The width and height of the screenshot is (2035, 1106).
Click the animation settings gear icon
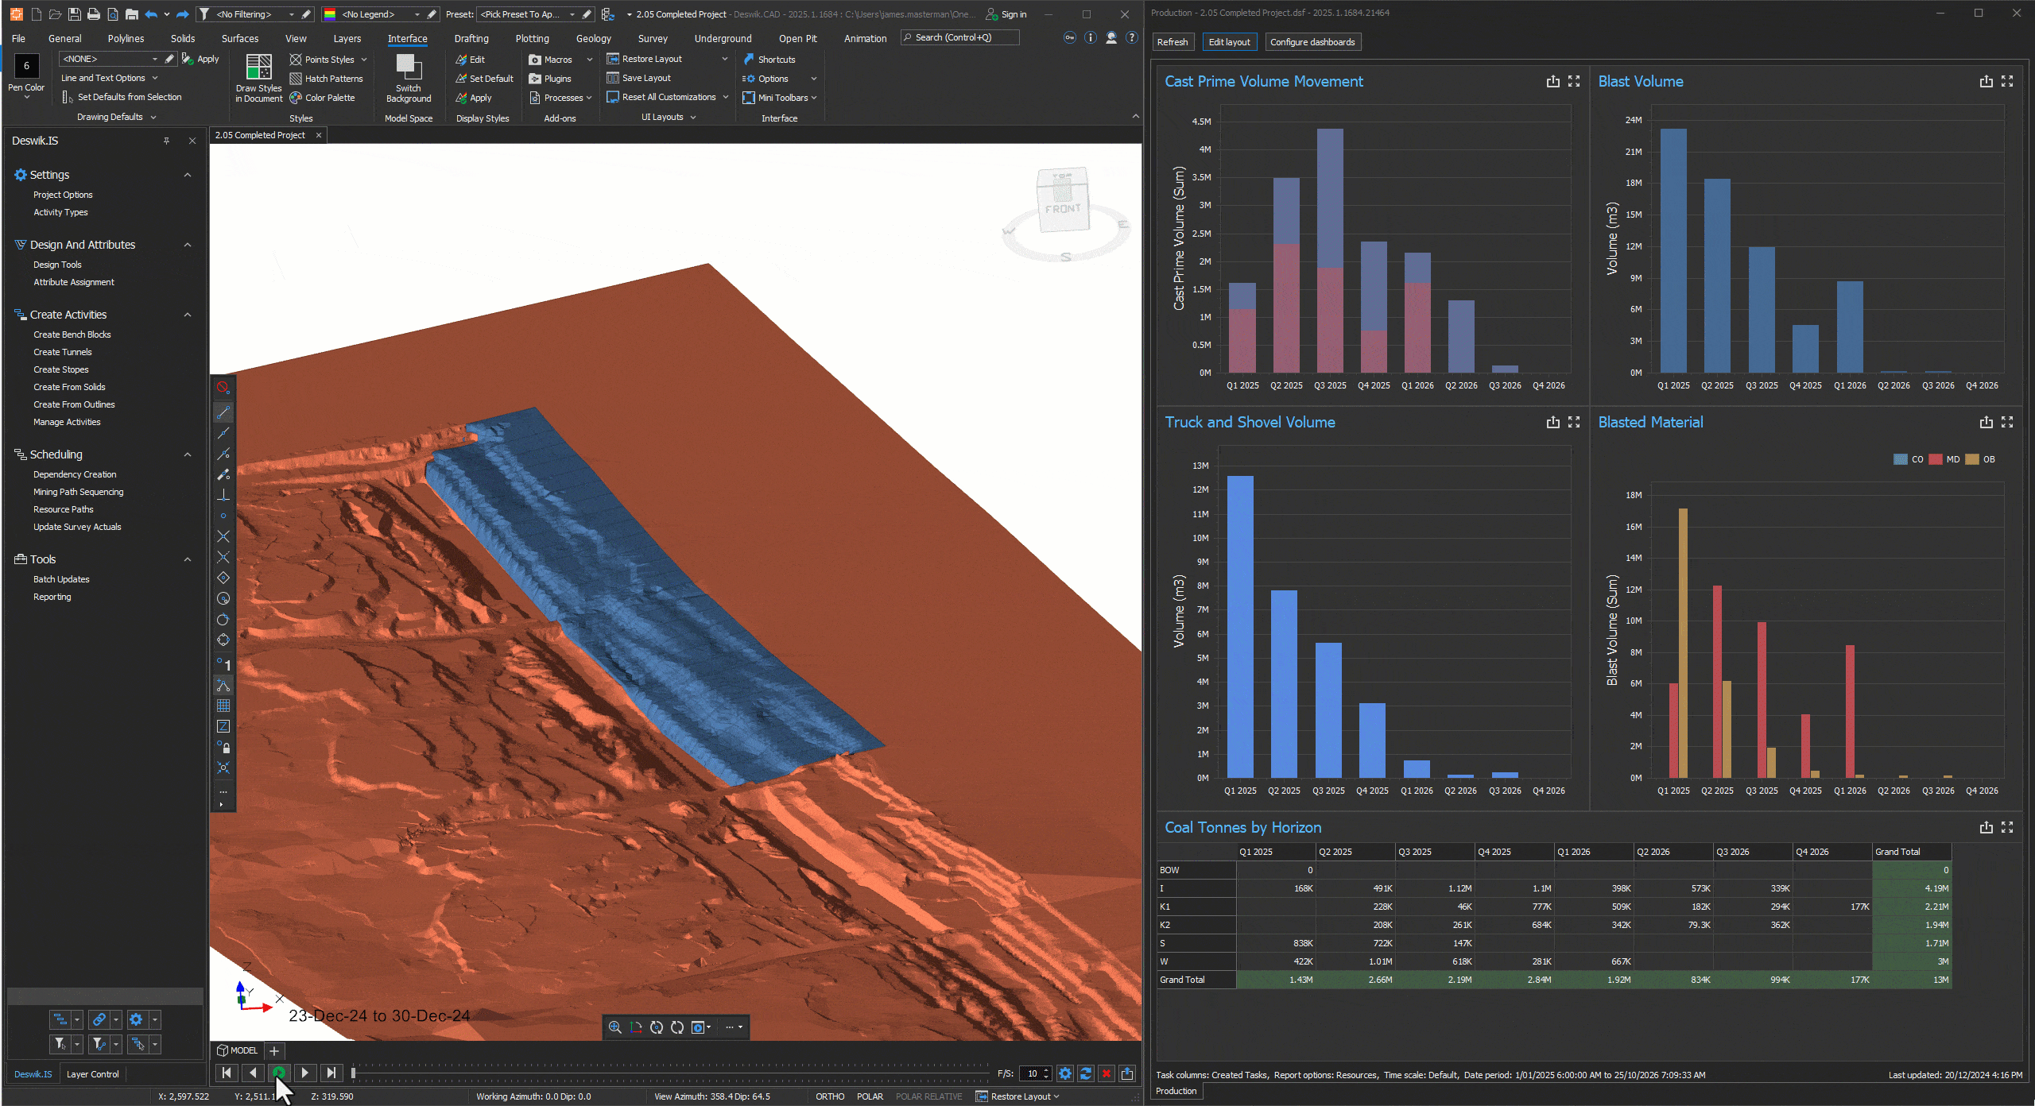pos(1065,1073)
